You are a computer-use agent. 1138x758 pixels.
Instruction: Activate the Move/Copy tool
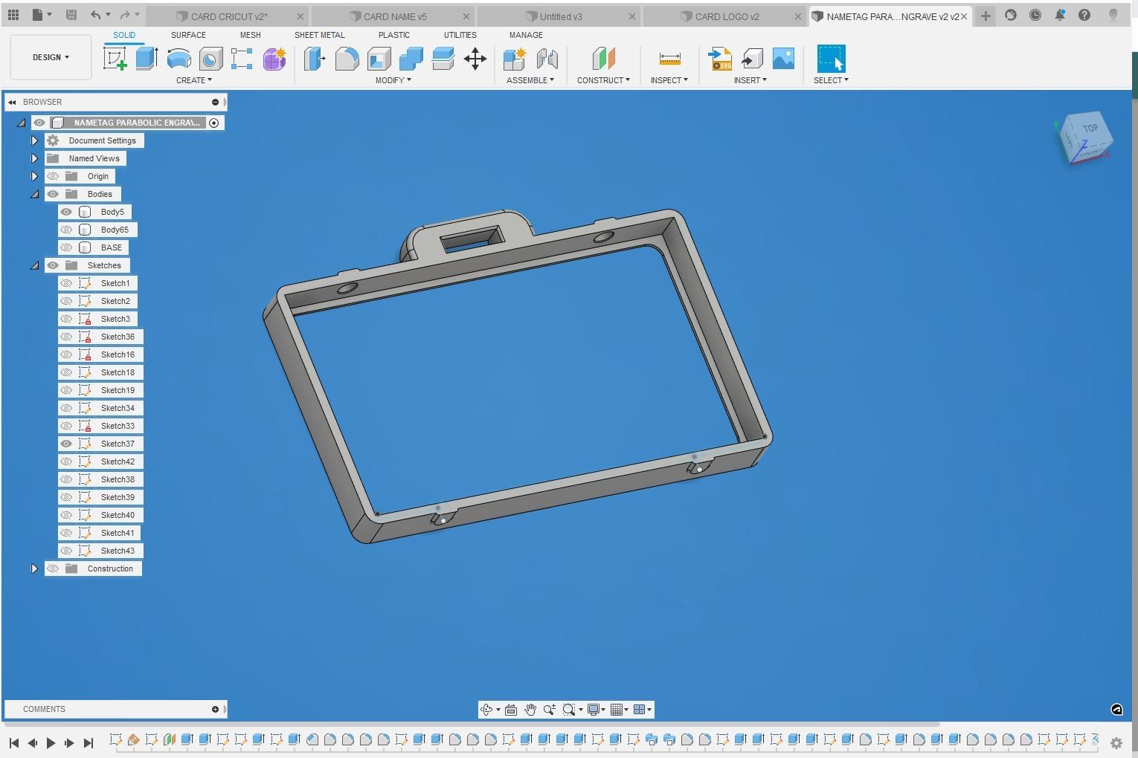(475, 59)
